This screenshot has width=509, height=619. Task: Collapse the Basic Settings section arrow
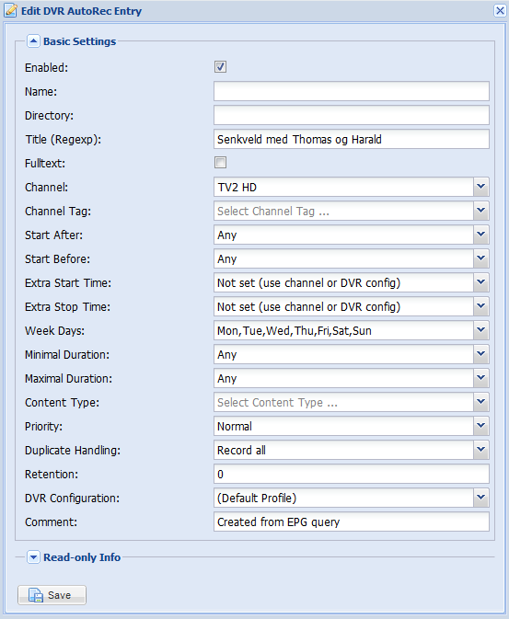pos(33,41)
